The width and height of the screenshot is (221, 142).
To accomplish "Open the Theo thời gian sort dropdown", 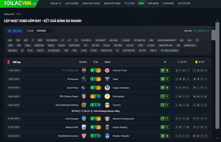I will [x=201, y=31].
